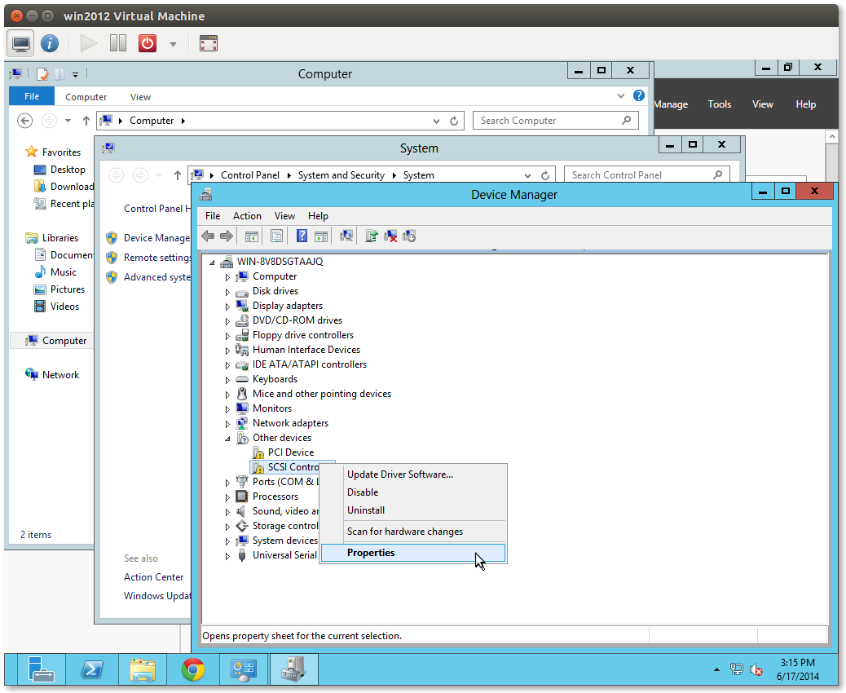Open Computer address bar history dropdown
Screen dimensions: 846x693
[x=437, y=121]
